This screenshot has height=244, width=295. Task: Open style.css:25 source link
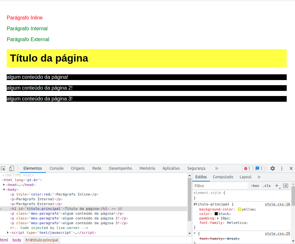tap(277, 234)
